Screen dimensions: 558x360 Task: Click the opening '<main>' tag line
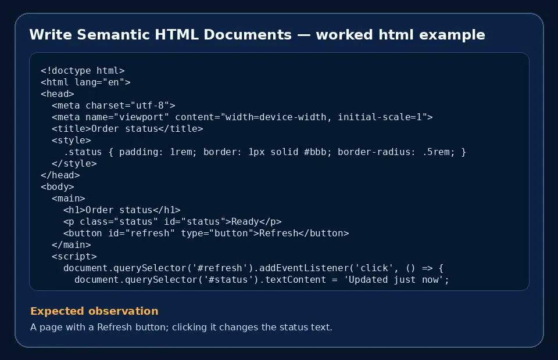point(69,199)
